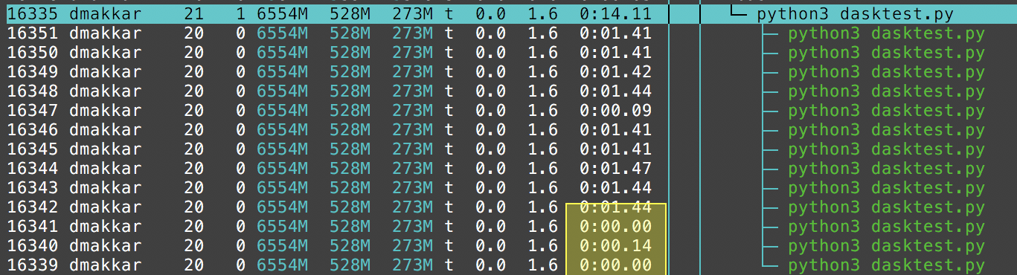Select the command tree entry for PID 16342
This screenshot has height=275, width=1017.
point(886,207)
